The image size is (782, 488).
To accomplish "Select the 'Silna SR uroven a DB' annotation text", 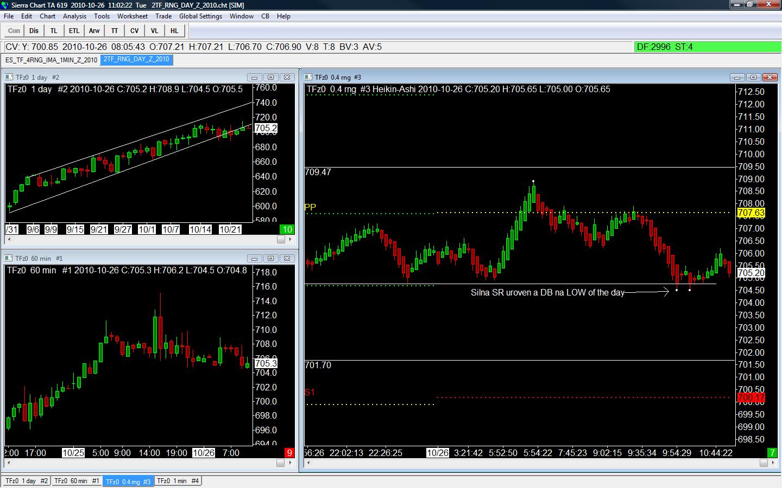I will point(547,293).
